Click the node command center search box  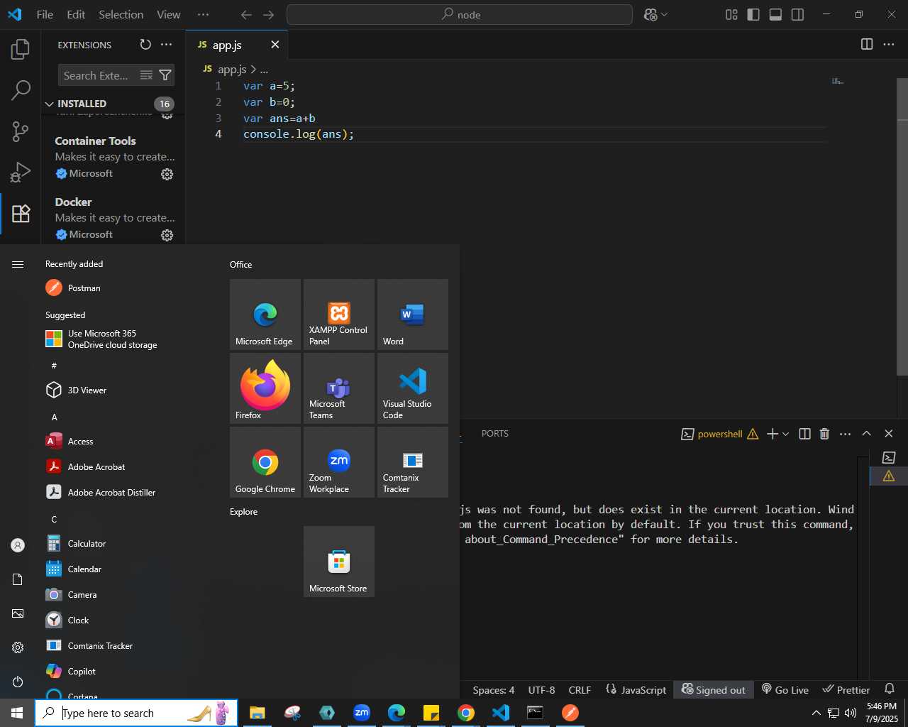[460, 14]
